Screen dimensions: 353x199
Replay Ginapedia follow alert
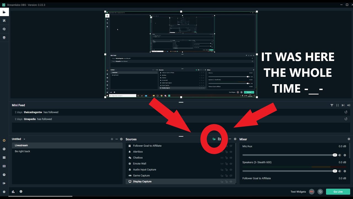[x=346, y=119]
